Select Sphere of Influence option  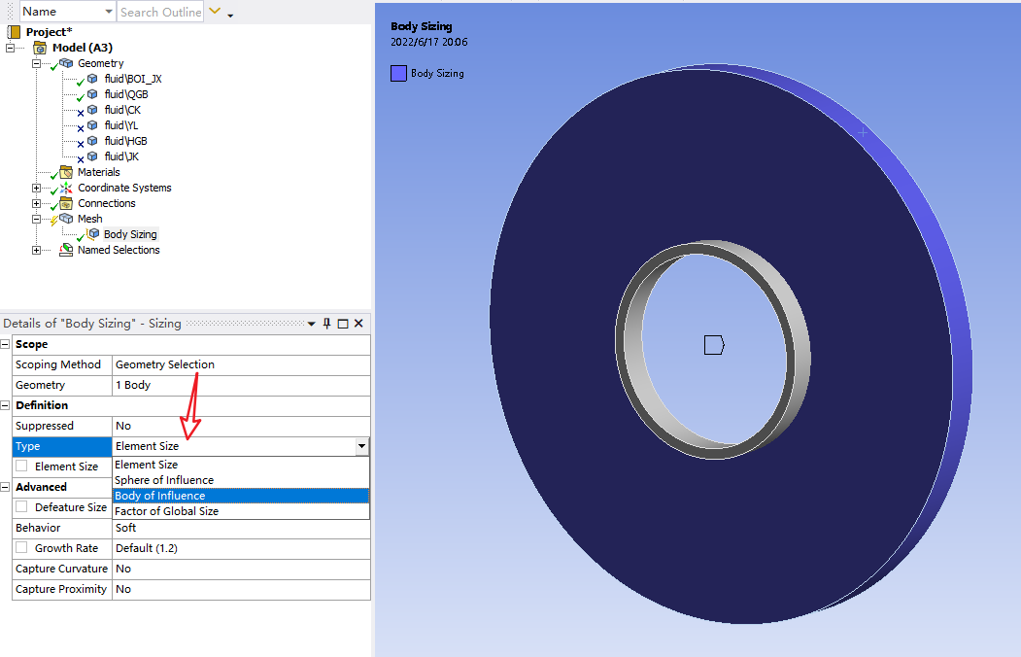pos(164,480)
